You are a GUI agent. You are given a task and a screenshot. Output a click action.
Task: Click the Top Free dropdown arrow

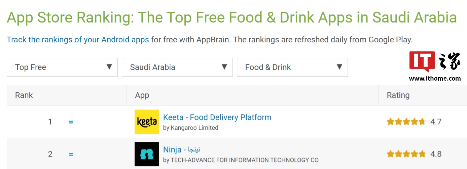point(109,67)
